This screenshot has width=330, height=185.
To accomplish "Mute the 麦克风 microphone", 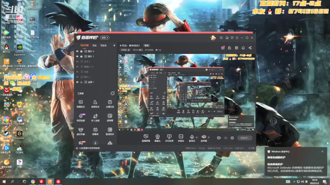I will point(192,138).
